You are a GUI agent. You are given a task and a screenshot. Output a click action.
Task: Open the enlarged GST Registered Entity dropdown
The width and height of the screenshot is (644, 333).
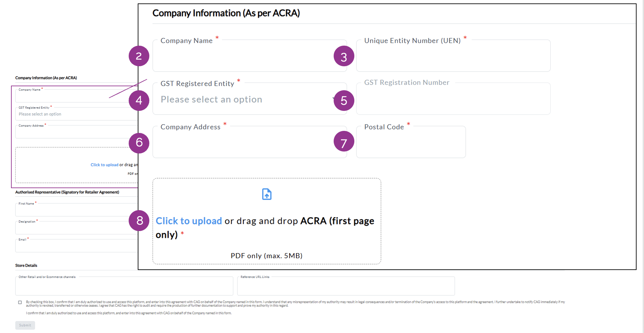[245, 100]
